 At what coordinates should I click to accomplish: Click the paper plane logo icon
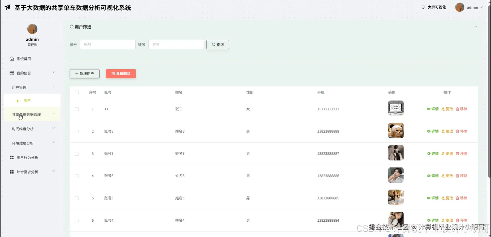tap(8, 7)
